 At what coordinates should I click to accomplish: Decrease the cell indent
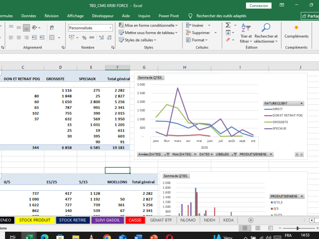click(34, 37)
